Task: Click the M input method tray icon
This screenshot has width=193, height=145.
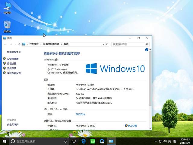Action: [175, 141]
